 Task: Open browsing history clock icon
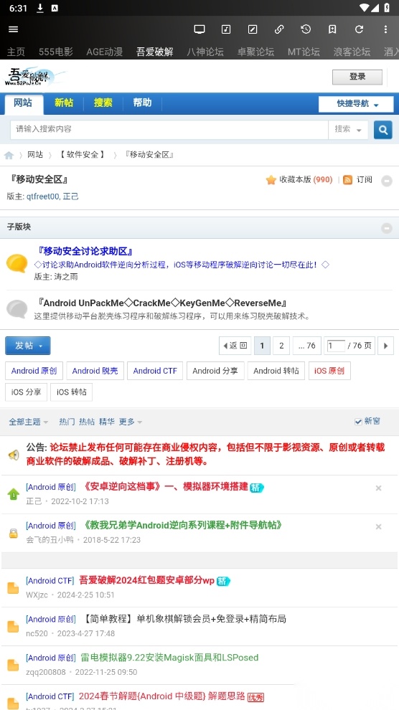[x=306, y=29]
